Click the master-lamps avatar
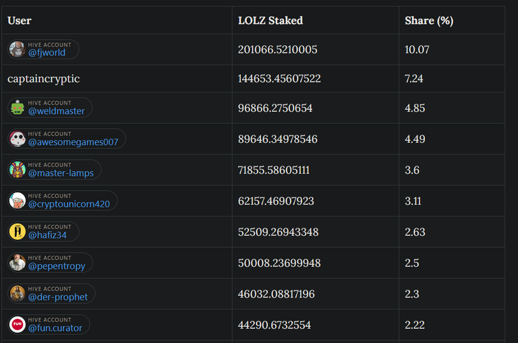The height and width of the screenshot is (343, 518). (17, 169)
